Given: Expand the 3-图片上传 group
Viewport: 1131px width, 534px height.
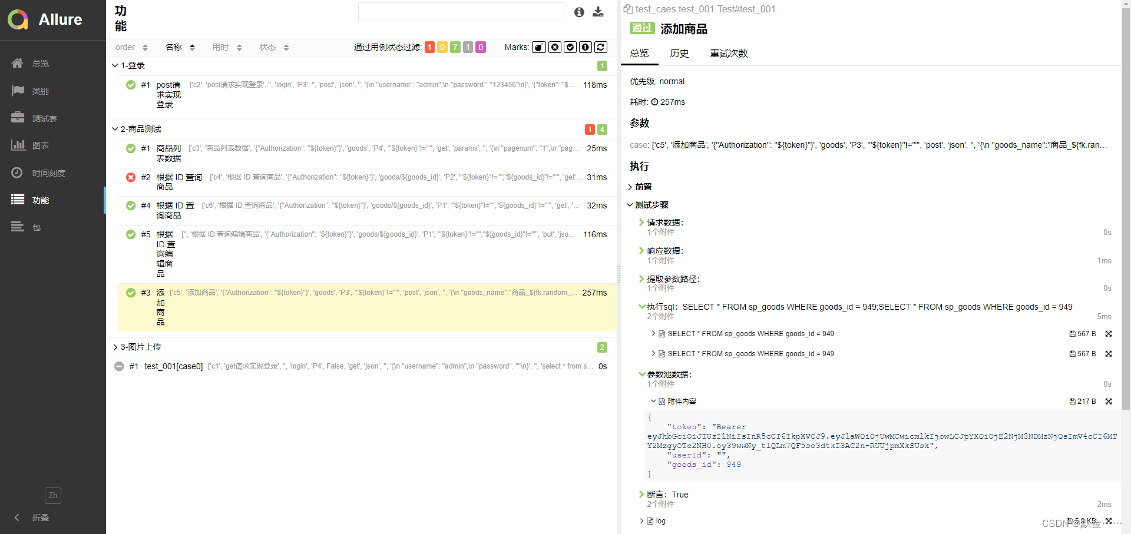Looking at the screenshot, I should (361, 347).
